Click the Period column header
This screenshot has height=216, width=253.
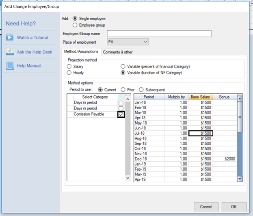click(149, 97)
